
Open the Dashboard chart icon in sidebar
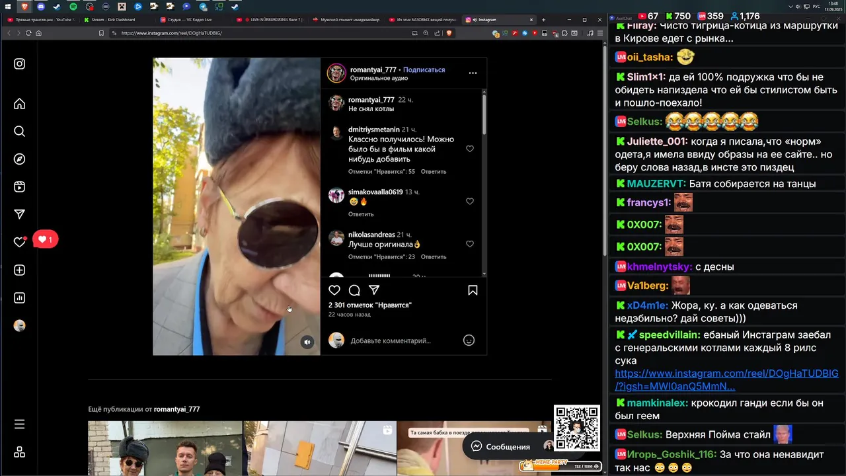(x=19, y=297)
